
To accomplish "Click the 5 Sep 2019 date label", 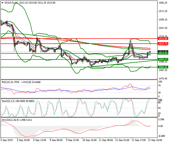I will (x=7, y=140).
